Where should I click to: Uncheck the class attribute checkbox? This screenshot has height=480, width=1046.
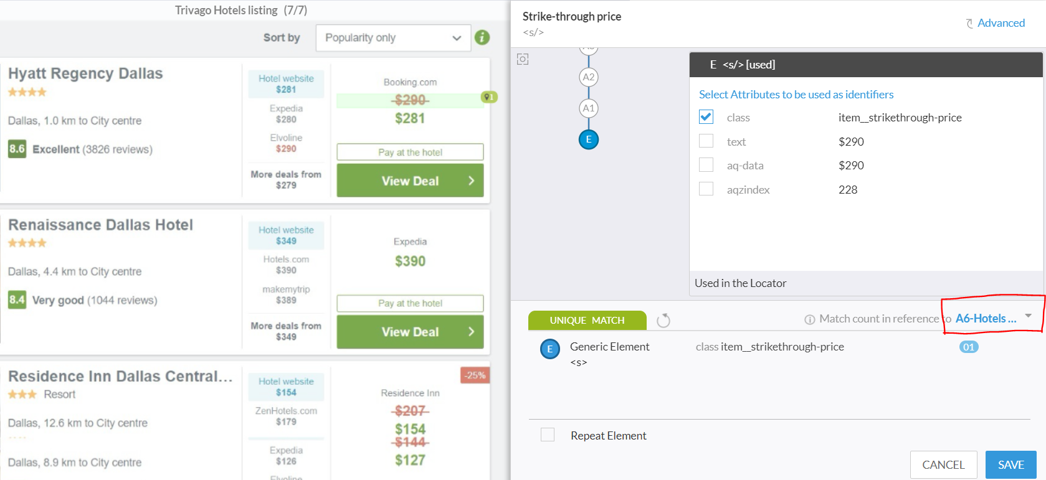(x=706, y=117)
